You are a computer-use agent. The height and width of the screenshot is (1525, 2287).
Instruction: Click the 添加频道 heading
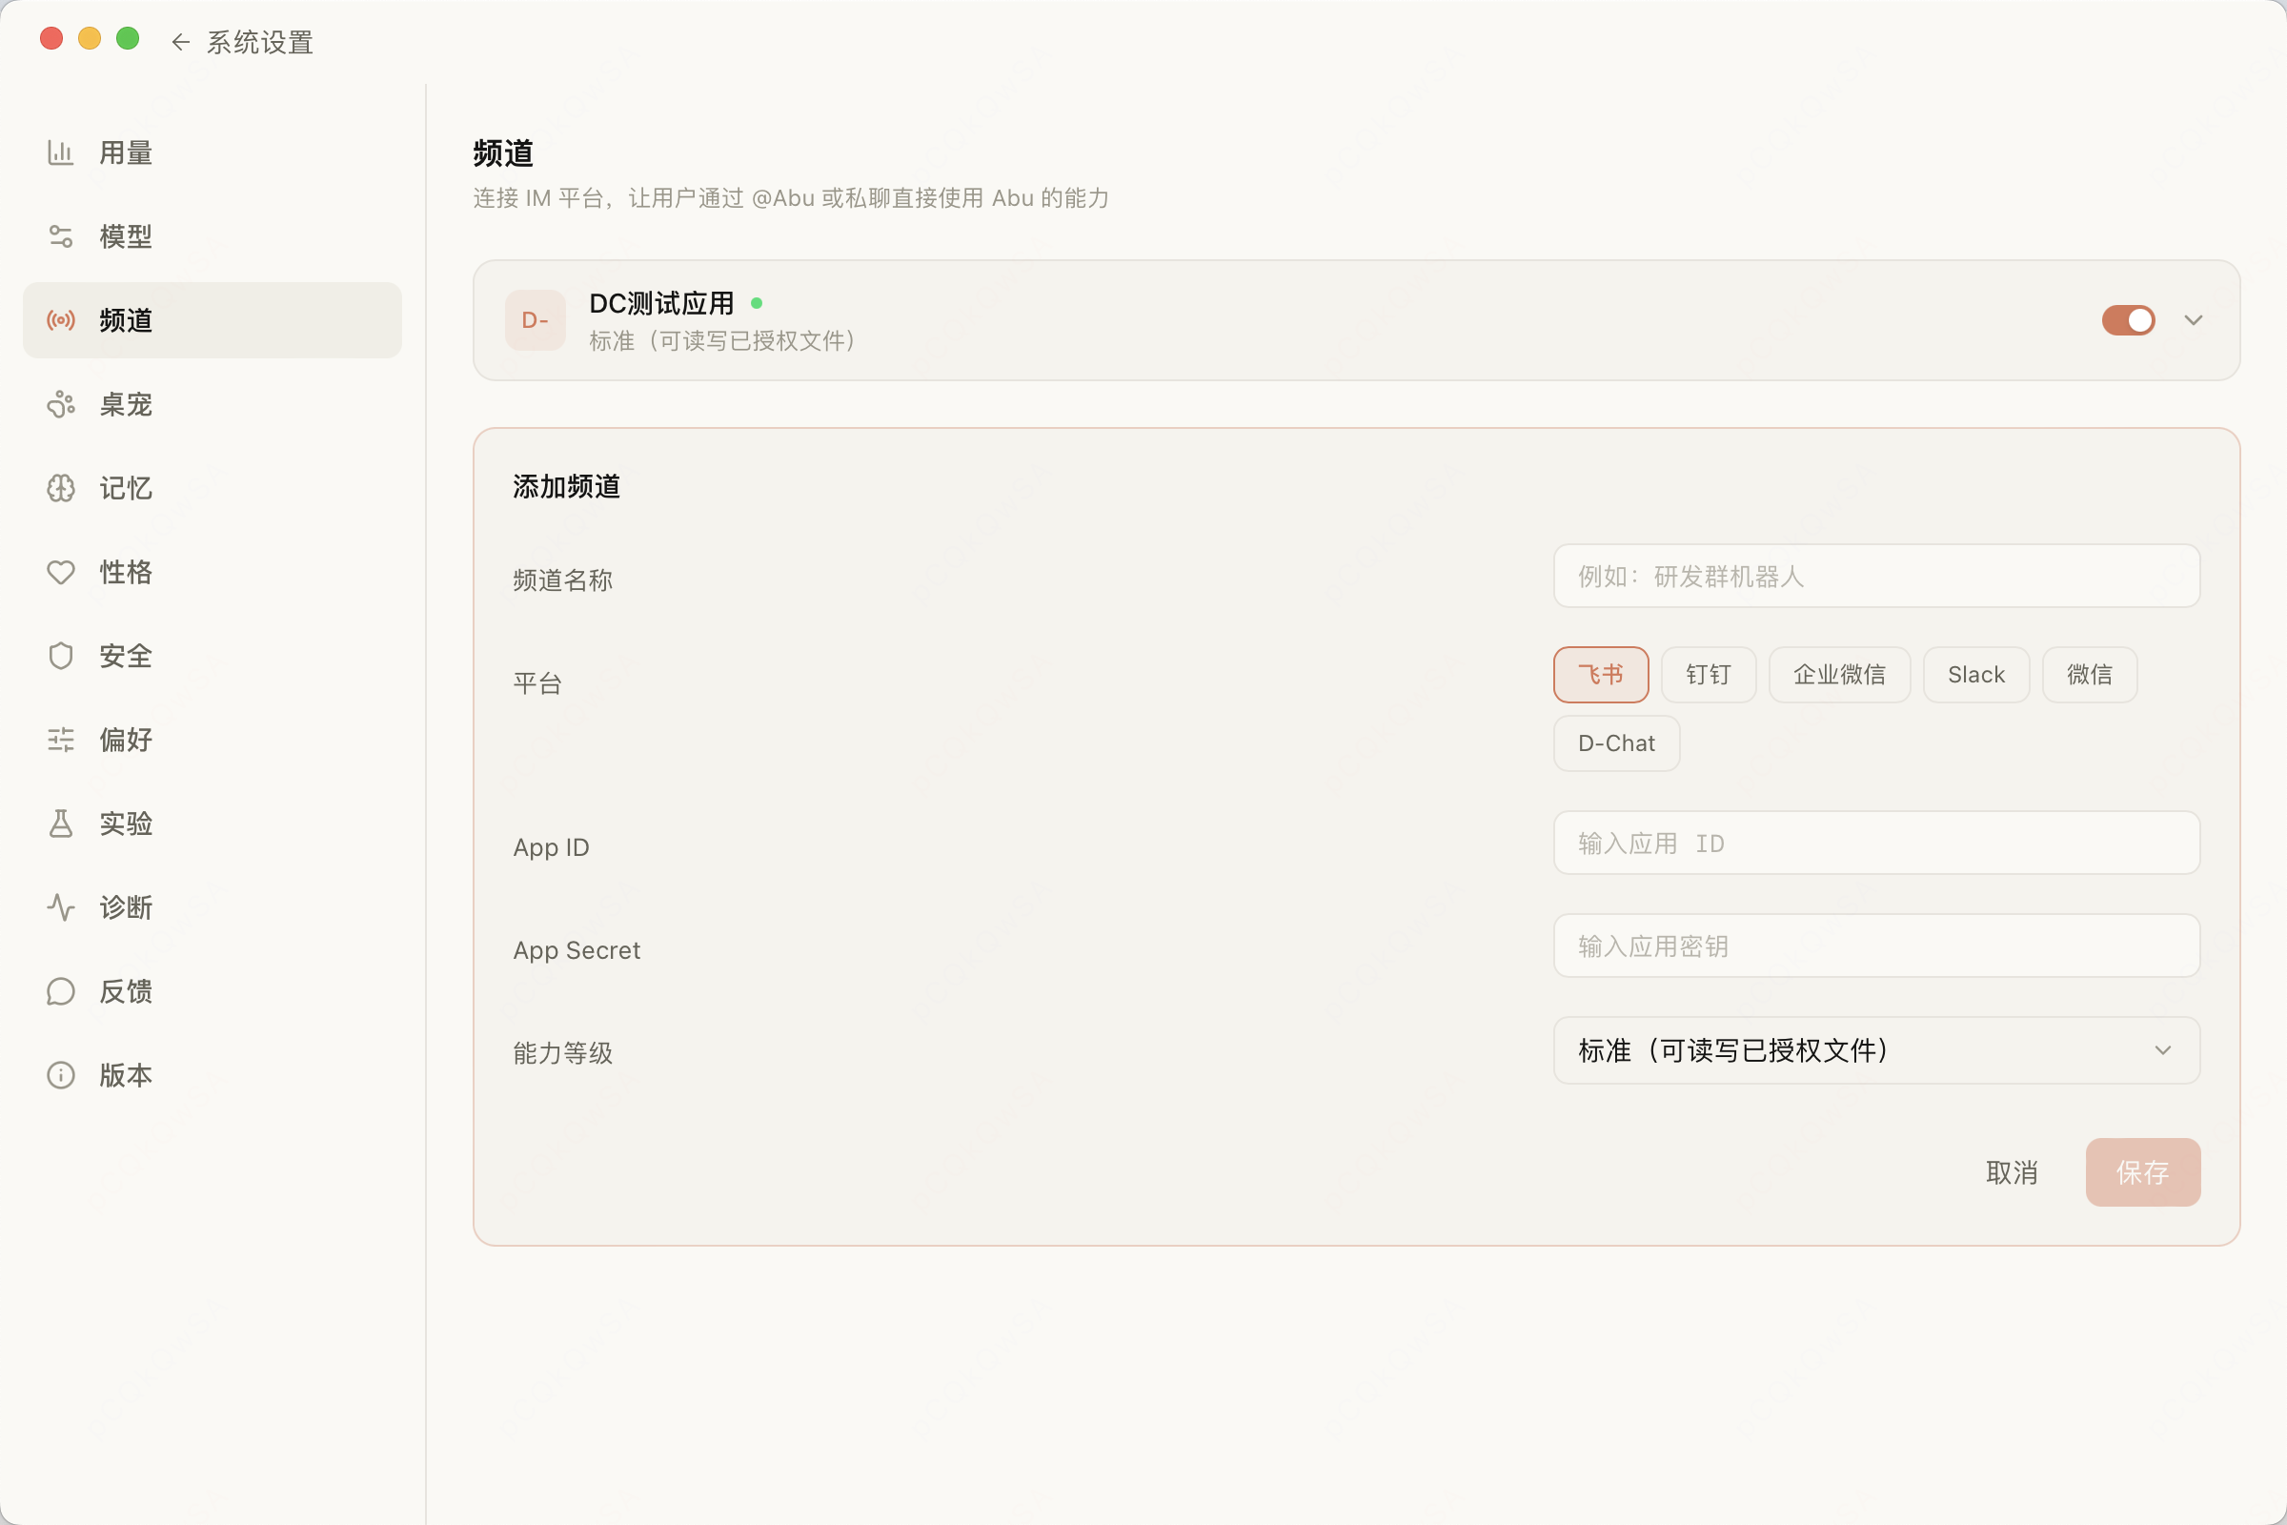[x=566, y=486]
